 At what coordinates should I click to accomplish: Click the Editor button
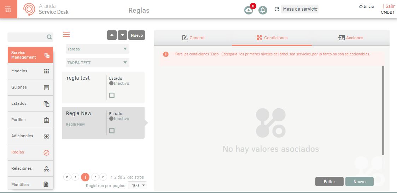(329, 182)
